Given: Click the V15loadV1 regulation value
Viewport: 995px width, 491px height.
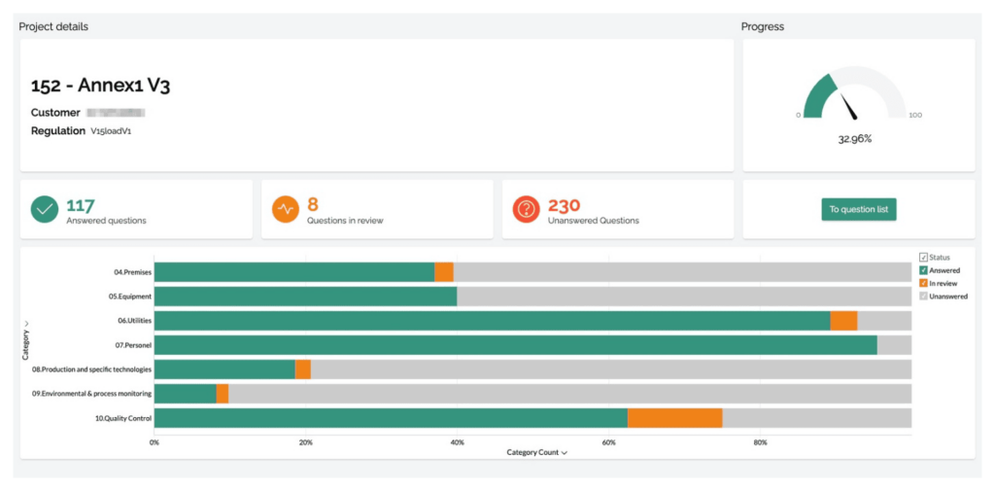Looking at the screenshot, I should [x=111, y=131].
